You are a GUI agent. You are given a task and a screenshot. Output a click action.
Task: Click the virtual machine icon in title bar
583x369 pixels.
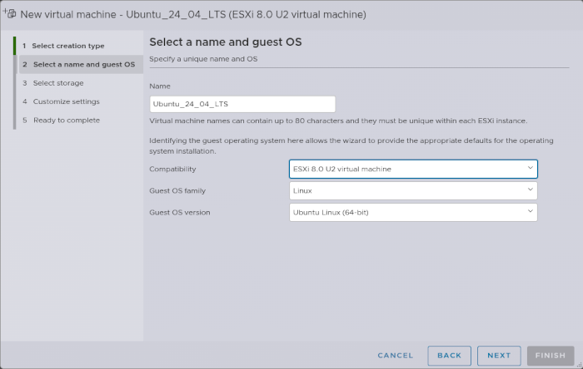10,14
